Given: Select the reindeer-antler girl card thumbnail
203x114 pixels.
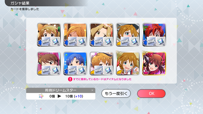Looking at the screenshot, I should 49,35.
